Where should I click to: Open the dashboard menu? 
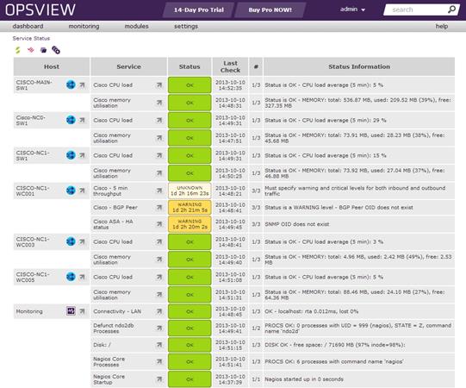point(28,26)
